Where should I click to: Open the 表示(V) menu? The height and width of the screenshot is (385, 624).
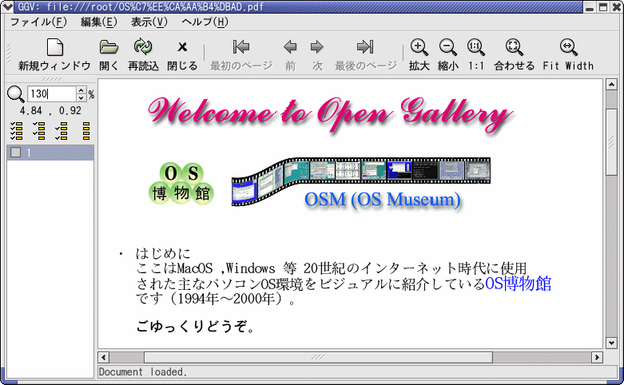(149, 22)
